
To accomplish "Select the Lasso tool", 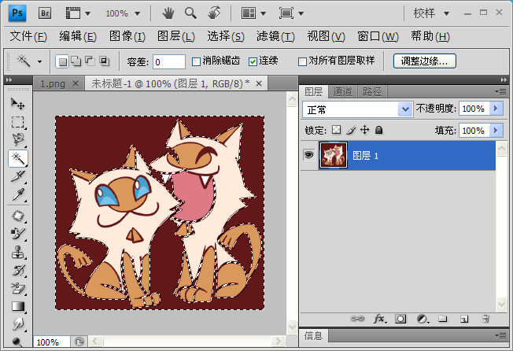I will click(17, 140).
